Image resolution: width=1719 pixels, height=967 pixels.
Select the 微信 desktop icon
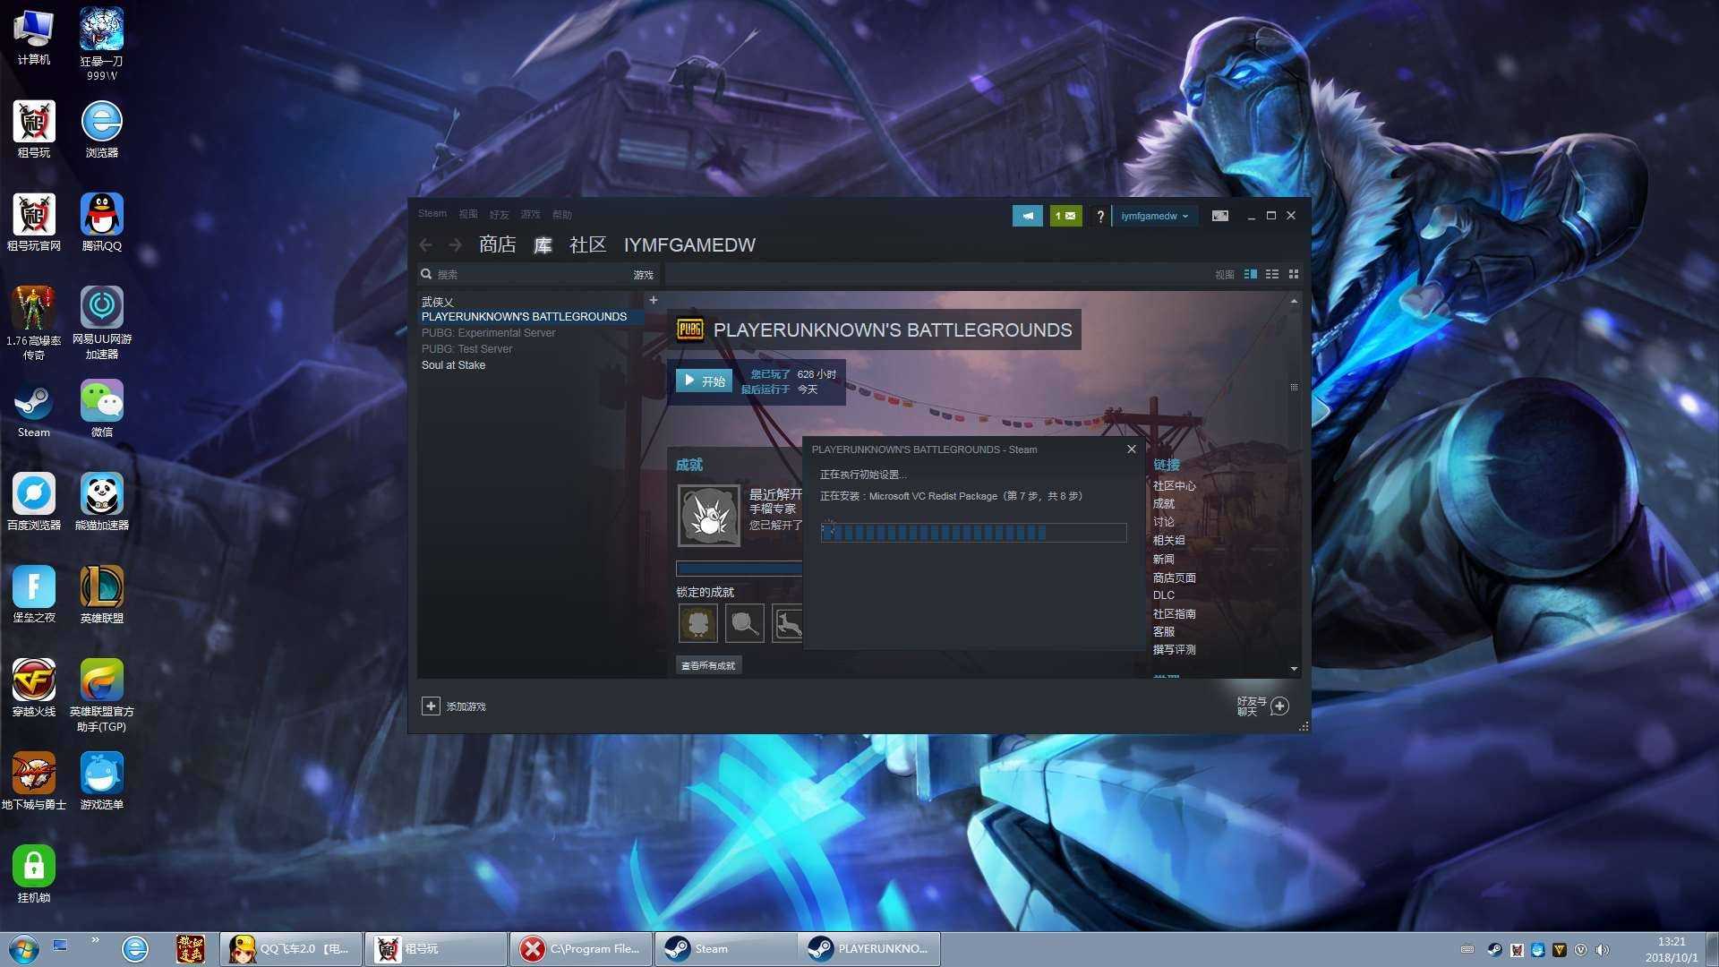click(x=102, y=409)
